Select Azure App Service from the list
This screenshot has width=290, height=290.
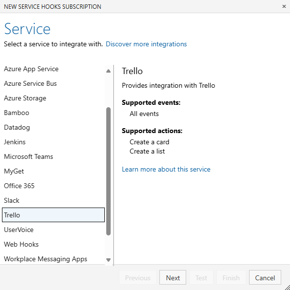pyautogui.click(x=53, y=69)
